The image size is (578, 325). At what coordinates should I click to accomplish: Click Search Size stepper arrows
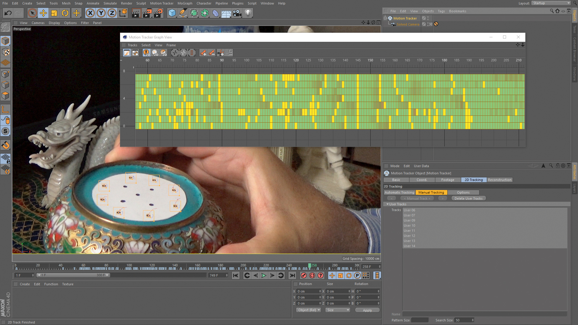473,320
